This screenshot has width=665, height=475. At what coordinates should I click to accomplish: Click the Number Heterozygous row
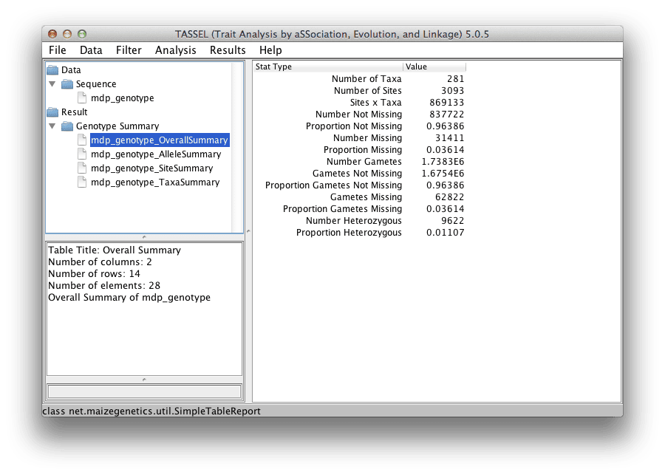click(359, 221)
